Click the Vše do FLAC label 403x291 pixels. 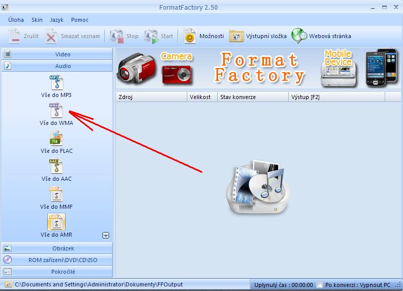click(56, 151)
